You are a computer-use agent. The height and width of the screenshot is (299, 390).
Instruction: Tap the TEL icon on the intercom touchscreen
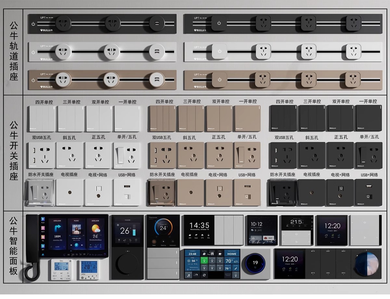[43, 237]
